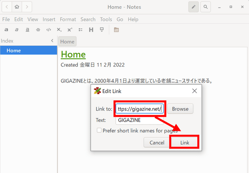Apply Superscript formatting icon
Viewport: 249px width, 173px height.
[70, 30]
